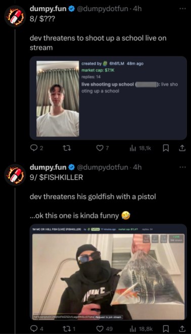Image resolution: width=191 pixels, height=334 pixels.
Task: Open dumpy.fun avatar on first tweet
Action: (x=15, y=16)
